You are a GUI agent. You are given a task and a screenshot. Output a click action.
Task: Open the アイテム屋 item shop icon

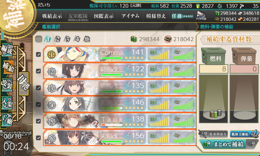[x=201, y=16]
